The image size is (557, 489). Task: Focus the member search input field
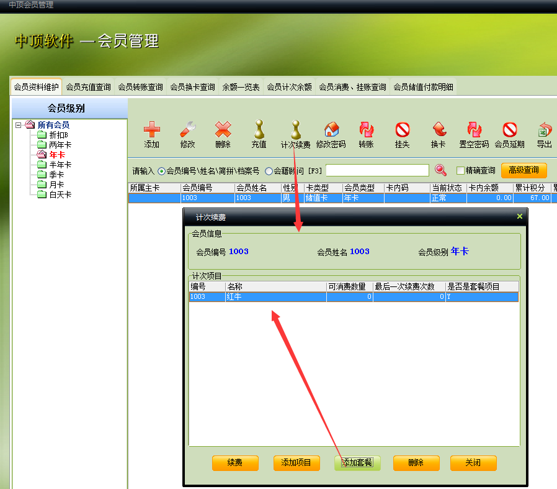point(377,170)
